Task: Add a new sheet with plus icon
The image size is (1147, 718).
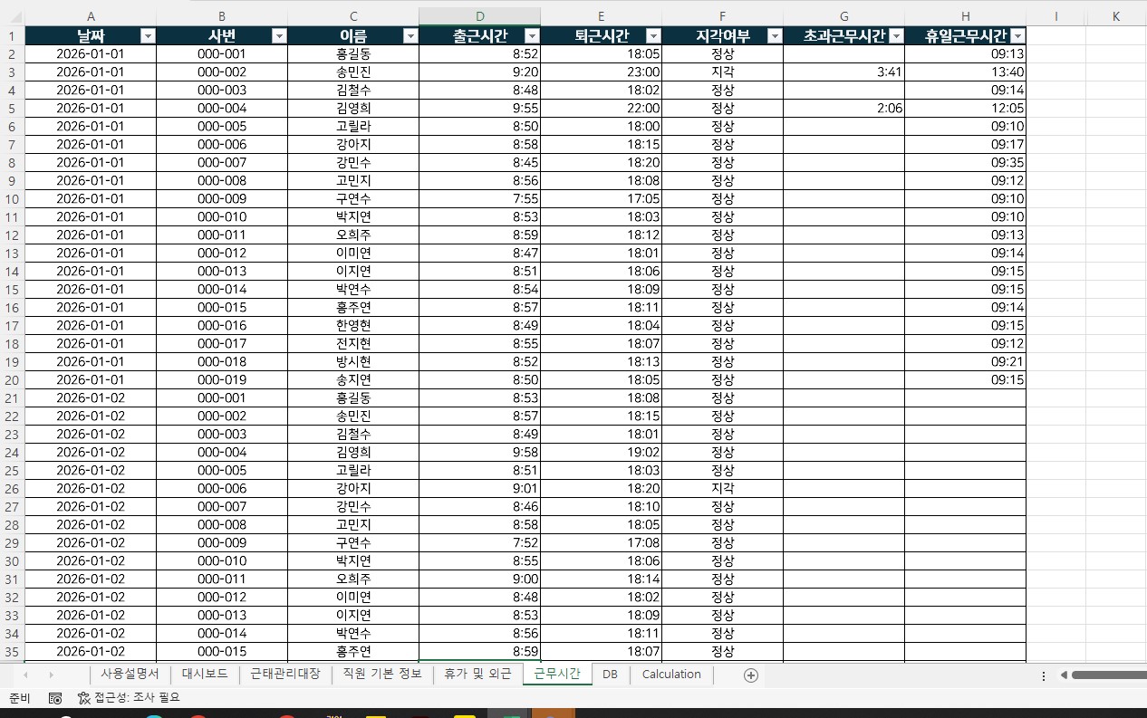Action: point(750,675)
